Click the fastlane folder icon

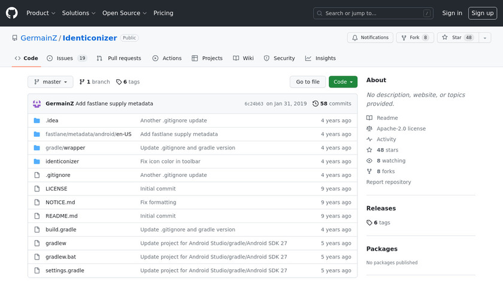point(37,134)
